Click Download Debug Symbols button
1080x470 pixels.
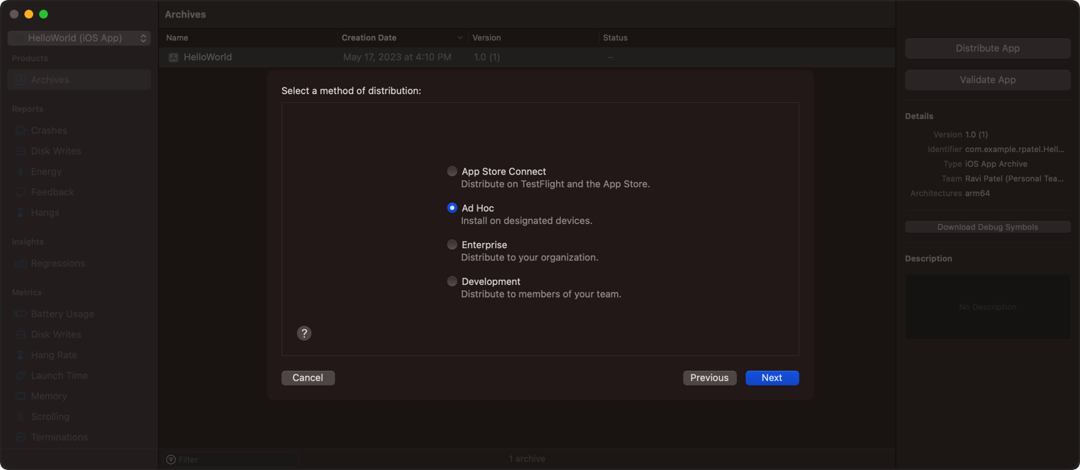987,227
